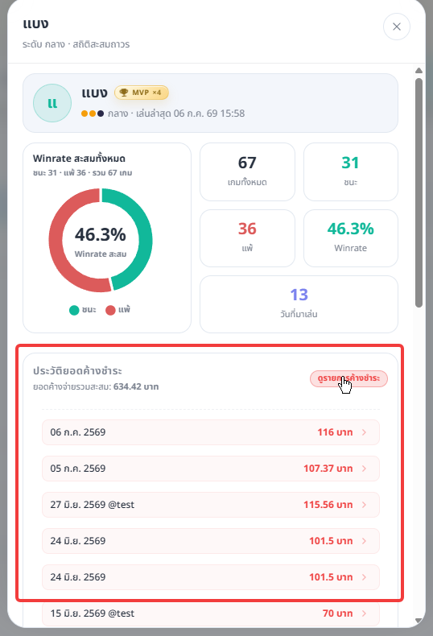Expand the 06 ก.ค. 2569 entry chevron
Screen dimensions: 433x636
pyautogui.click(x=364, y=432)
